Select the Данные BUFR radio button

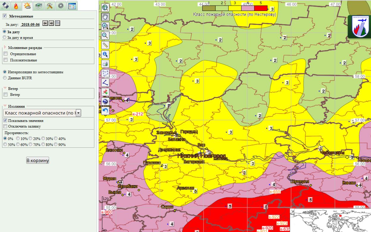(5, 78)
